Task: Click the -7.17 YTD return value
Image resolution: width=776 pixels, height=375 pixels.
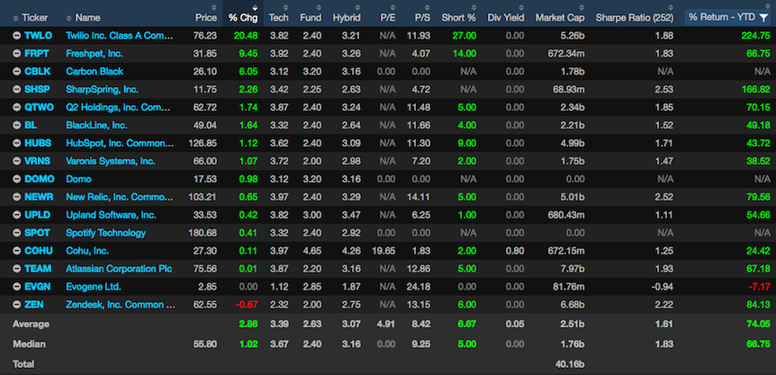Action: 760,287
